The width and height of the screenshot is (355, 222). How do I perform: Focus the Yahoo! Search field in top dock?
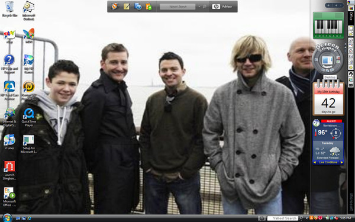[177, 7]
